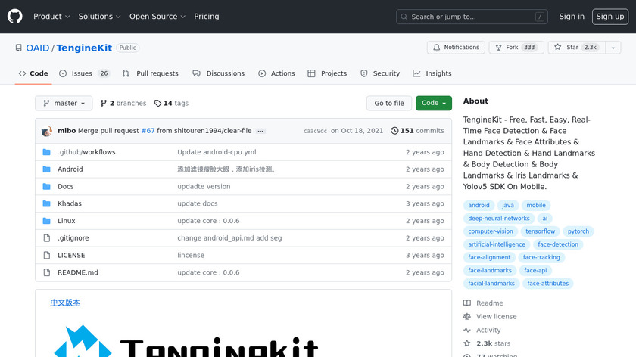Click the folder icon beside Khadas
This screenshot has height=357, width=636.
(47, 203)
